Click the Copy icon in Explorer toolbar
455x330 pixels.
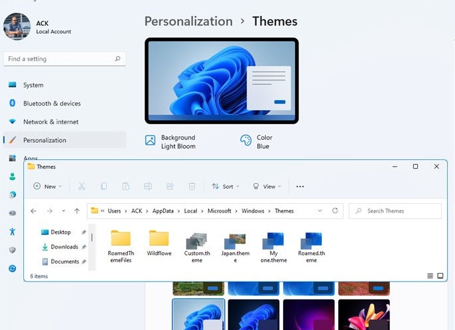(x=103, y=186)
